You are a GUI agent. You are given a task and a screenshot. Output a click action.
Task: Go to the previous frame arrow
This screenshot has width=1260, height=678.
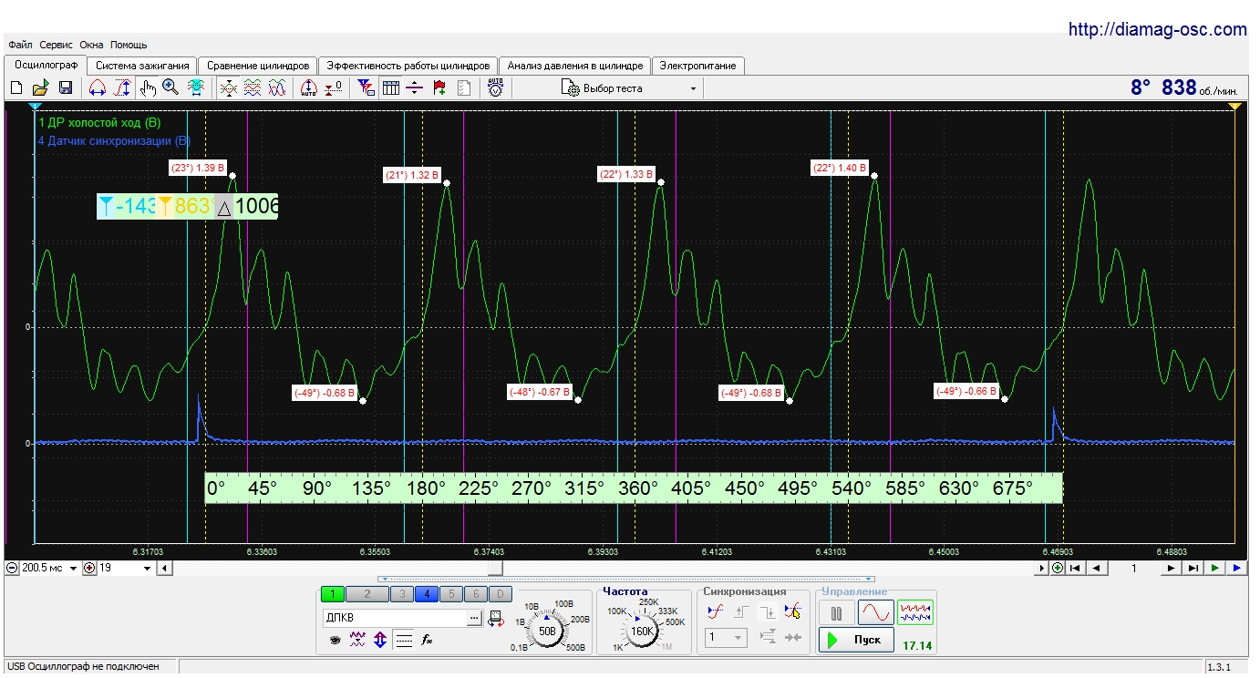(1097, 568)
